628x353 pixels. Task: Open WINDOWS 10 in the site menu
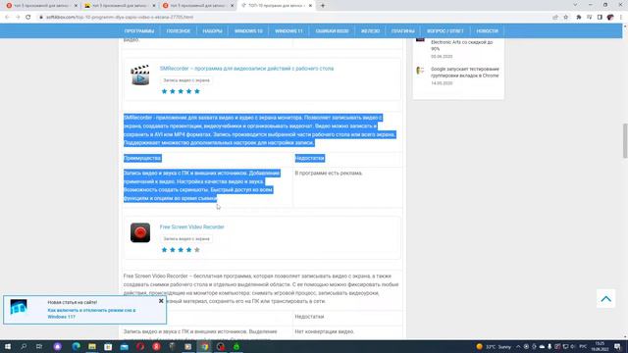248,30
